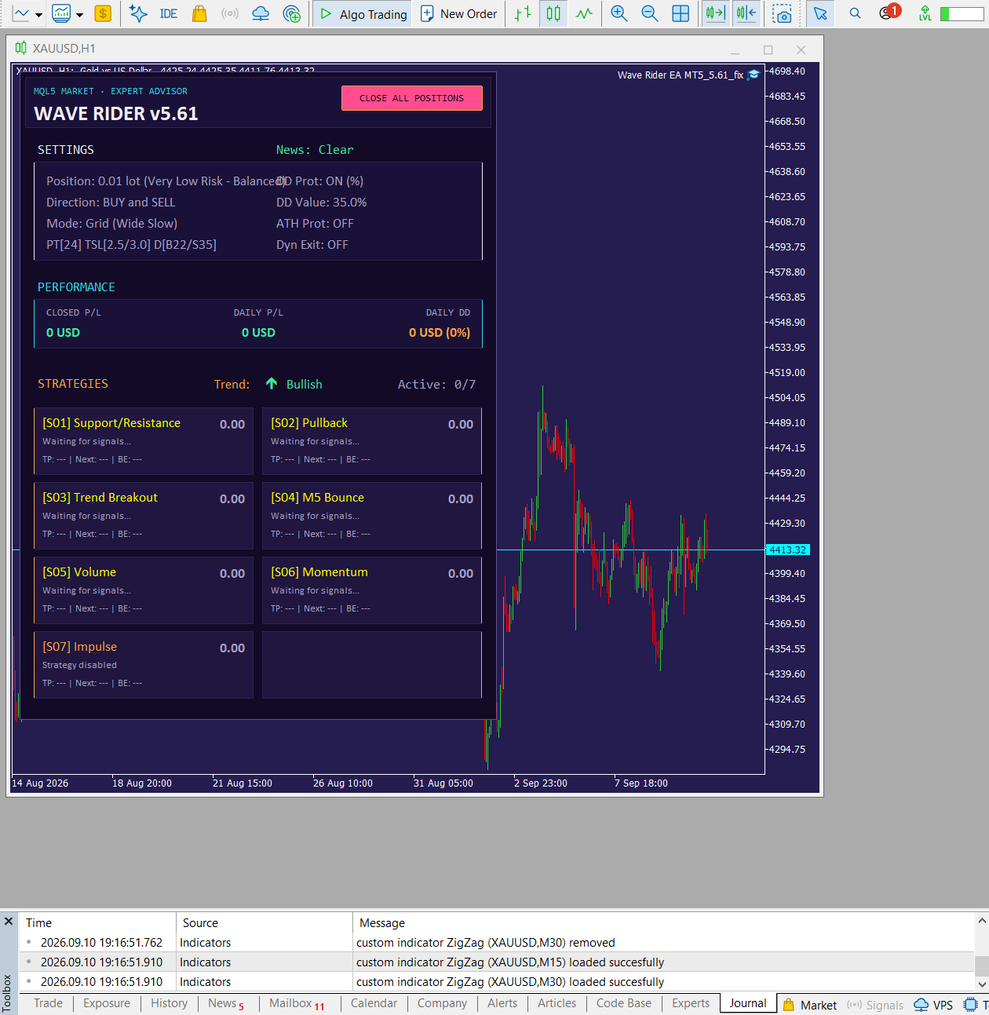This screenshot has height=1015, width=989.
Task: Open the Code Base tab
Action: click(x=624, y=1003)
